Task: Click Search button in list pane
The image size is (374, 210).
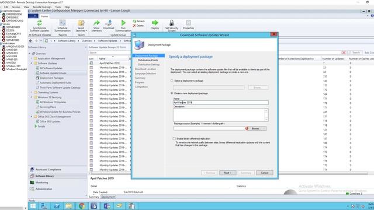Action: pos(355,52)
